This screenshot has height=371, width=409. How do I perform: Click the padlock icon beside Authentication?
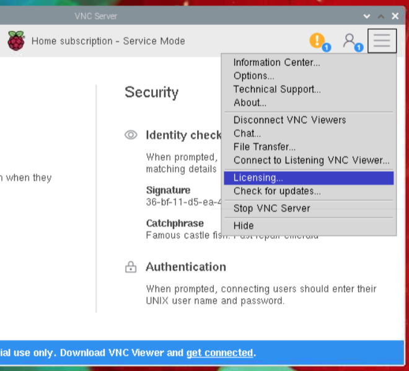coord(131,267)
